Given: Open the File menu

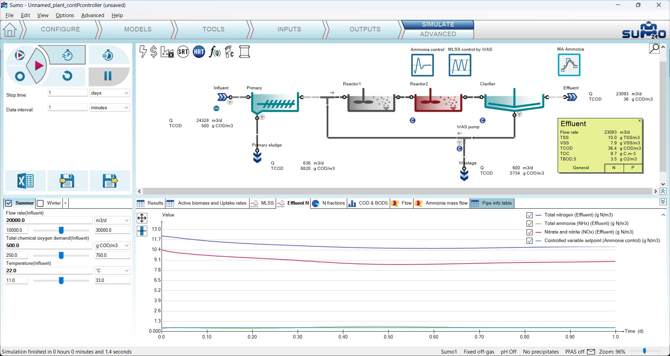Looking at the screenshot, I should point(9,15).
